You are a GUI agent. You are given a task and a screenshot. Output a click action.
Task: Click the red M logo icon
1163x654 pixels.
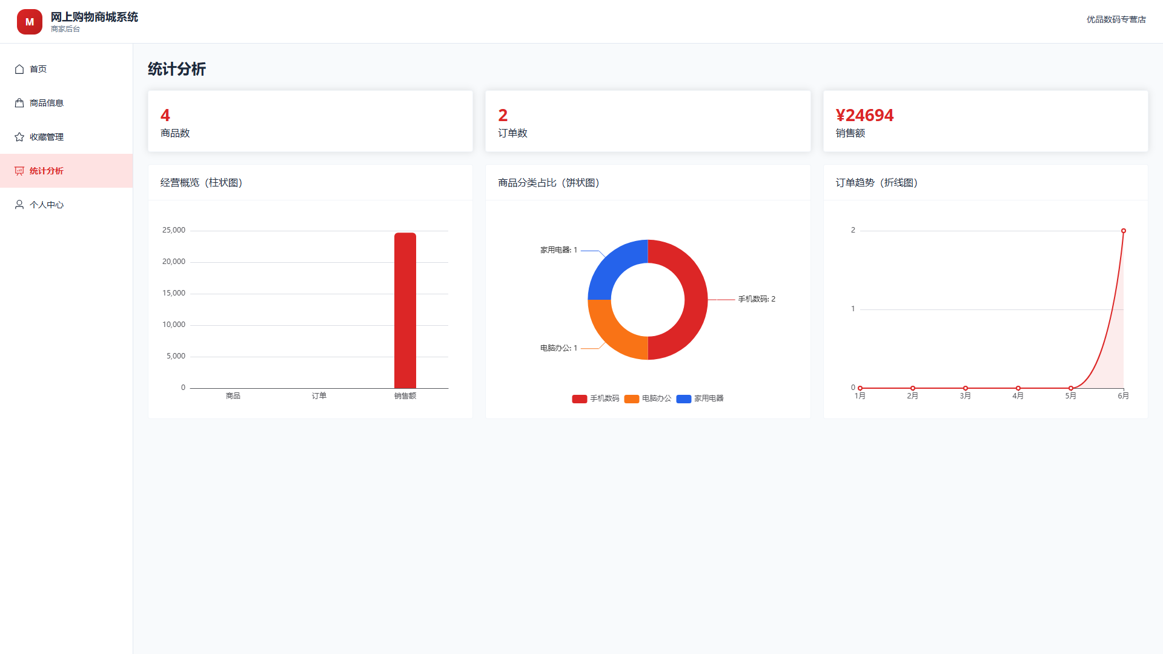[x=29, y=22]
